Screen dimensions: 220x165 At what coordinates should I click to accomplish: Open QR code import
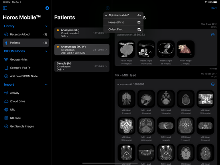pyautogui.click(x=26, y=118)
